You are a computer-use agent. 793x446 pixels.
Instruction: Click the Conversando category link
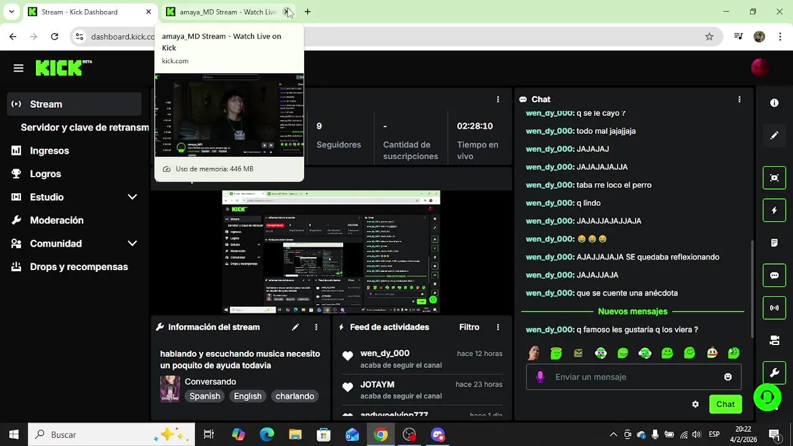210,382
